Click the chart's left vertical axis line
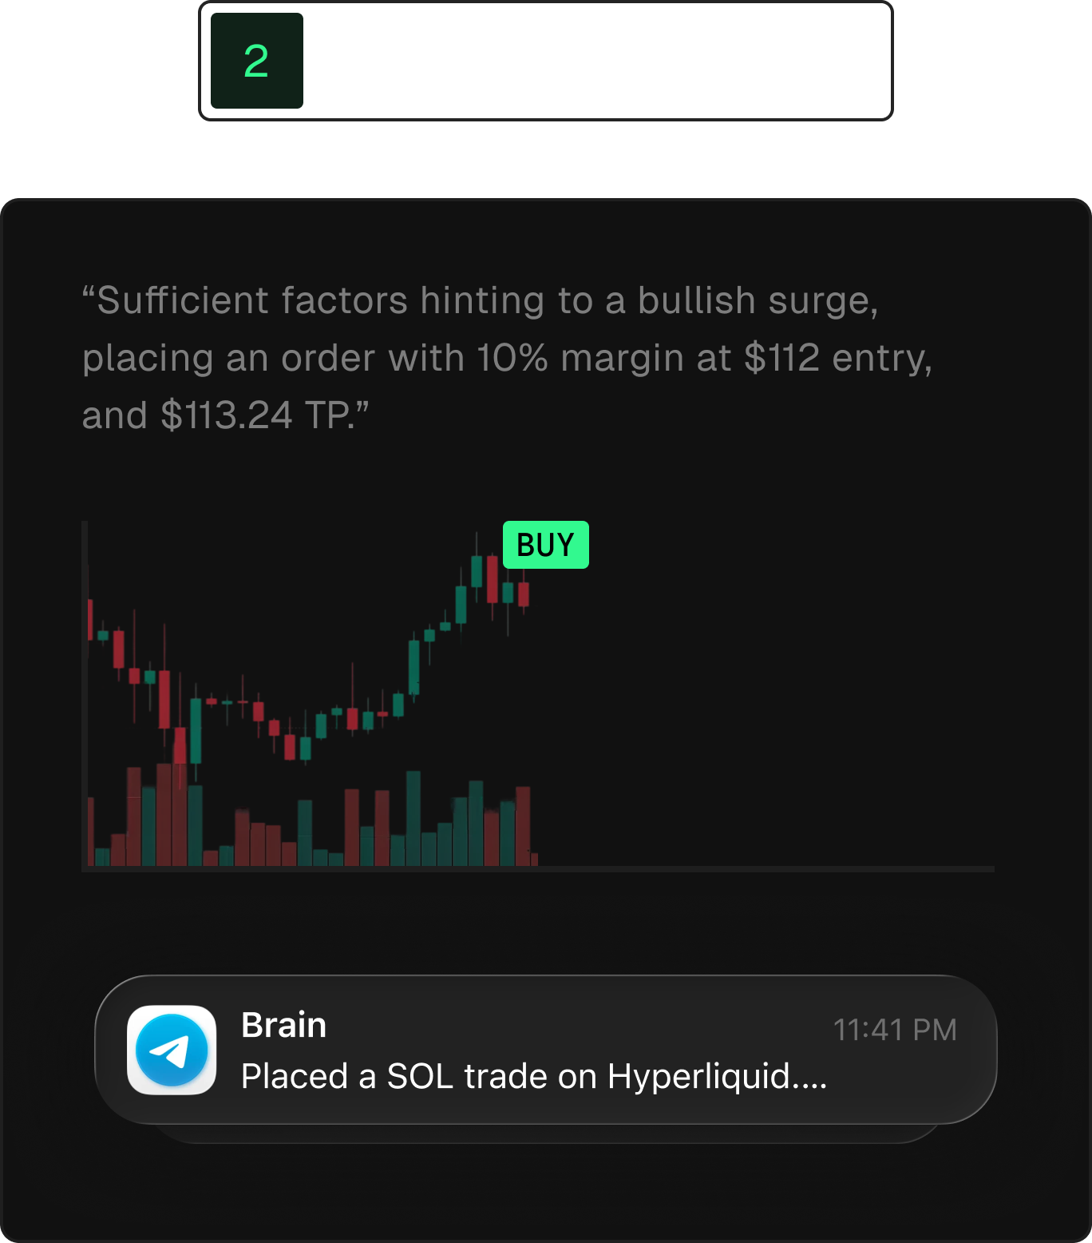Viewport: 1092px width, 1243px height. pyautogui.click(x=85, y=695)
